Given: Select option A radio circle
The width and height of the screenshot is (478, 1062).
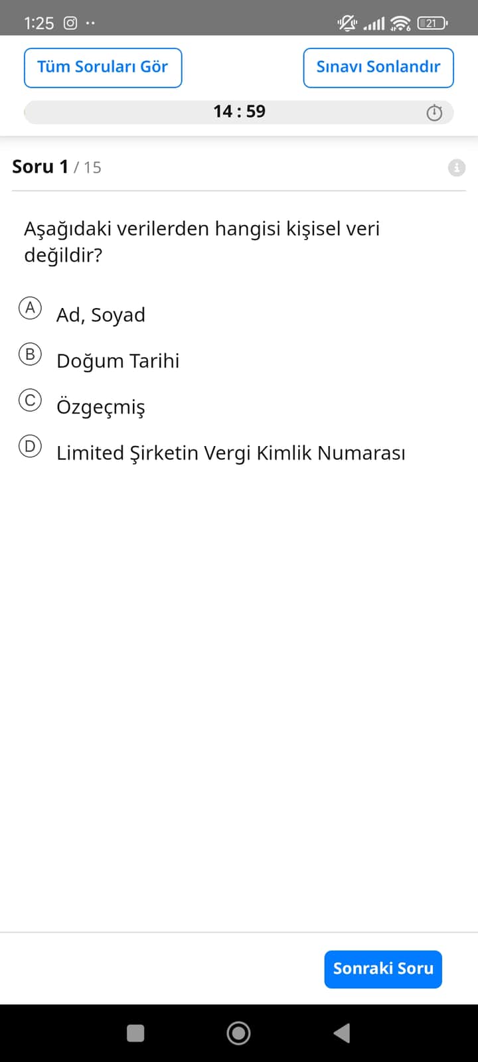Looking at the screenshot, I should click(x=30, y=308).
